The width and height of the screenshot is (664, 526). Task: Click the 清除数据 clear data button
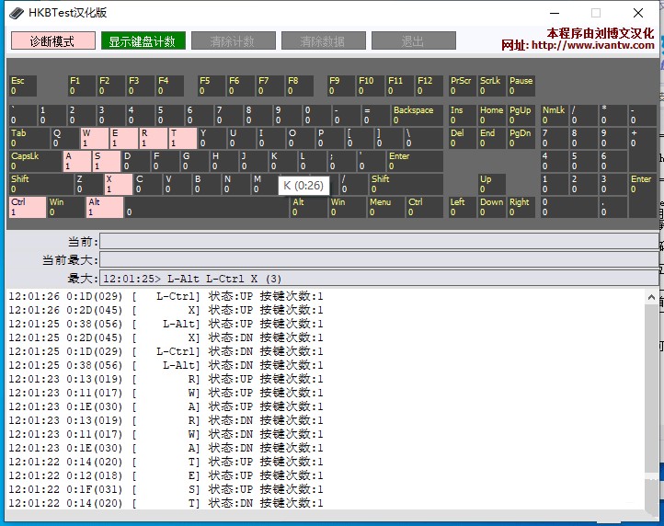pyautogui.click(x=324, y=40)
